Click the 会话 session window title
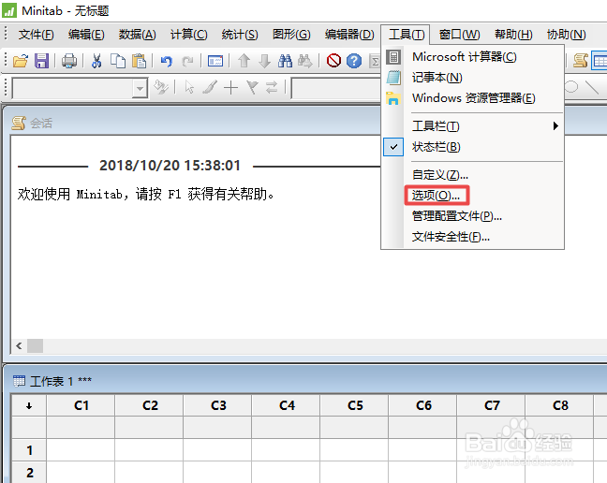Screen dimensions: 607x483 coord(41,124)
